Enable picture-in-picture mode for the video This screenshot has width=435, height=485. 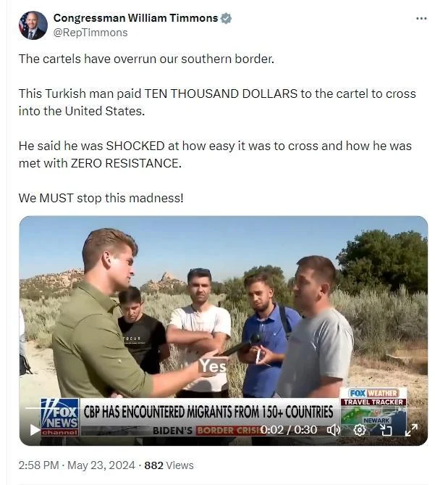click(x=386, y=430)
